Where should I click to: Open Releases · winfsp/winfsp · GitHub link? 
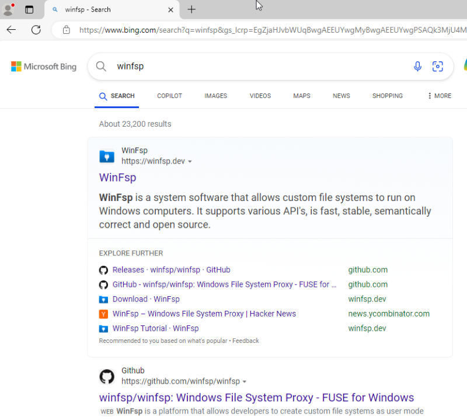[x=171, y=270]
